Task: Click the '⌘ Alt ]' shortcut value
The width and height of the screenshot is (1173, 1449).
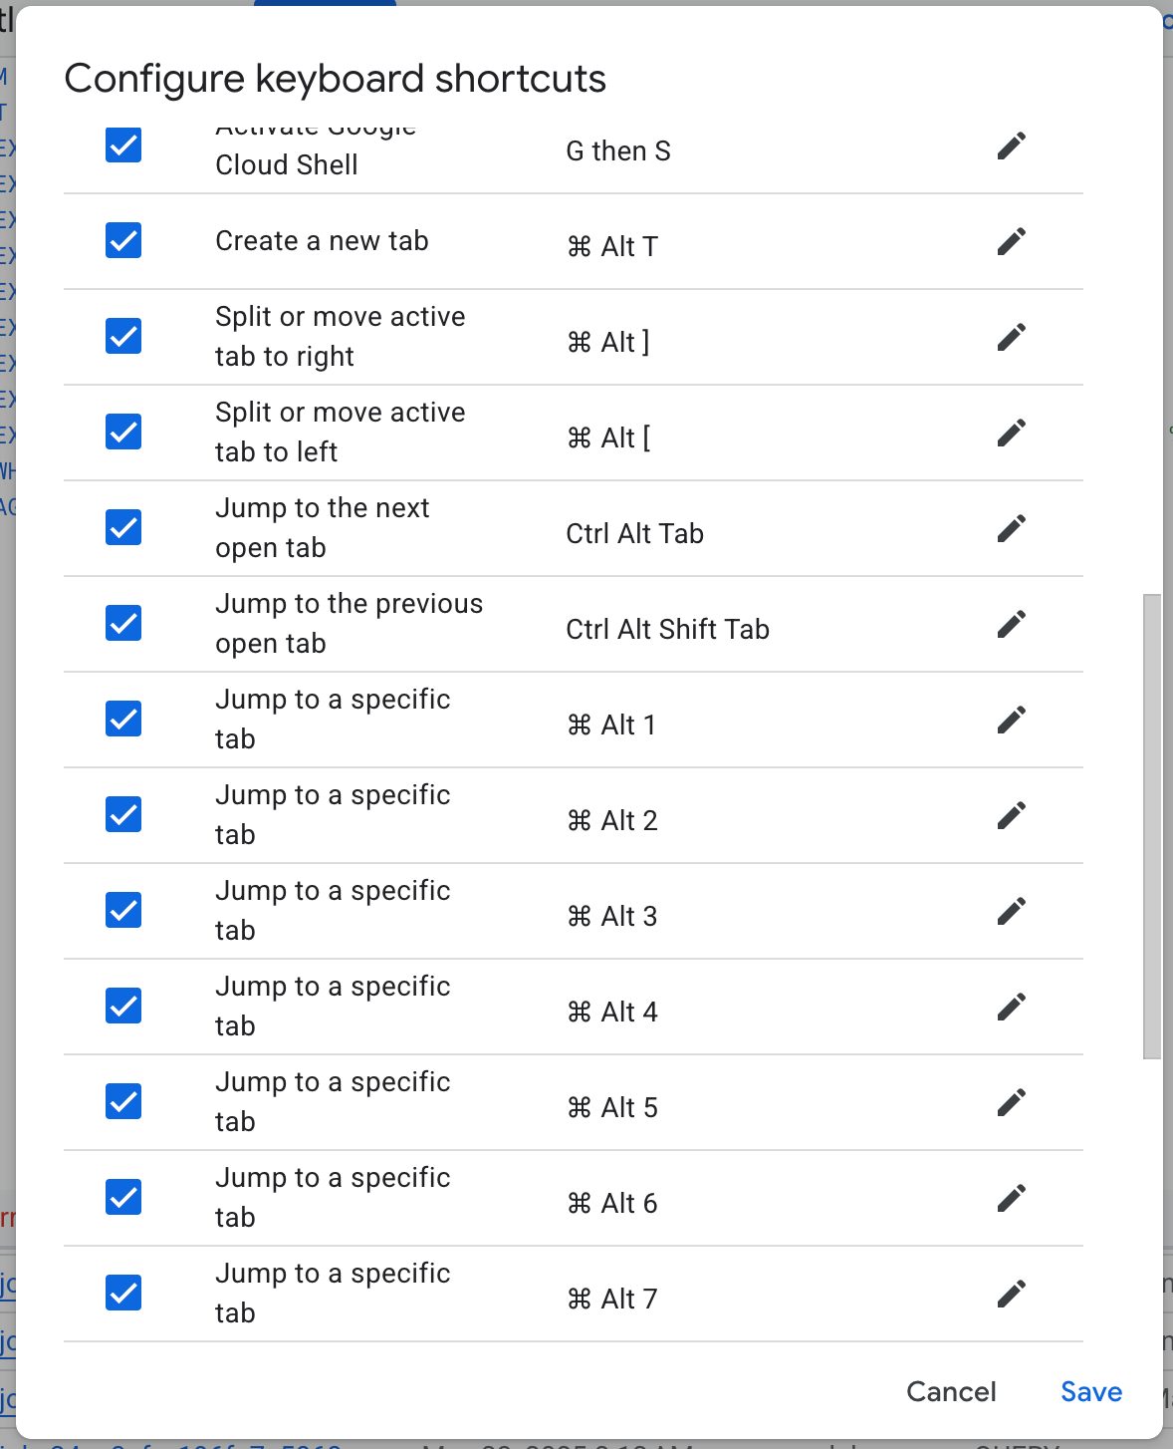Action: tap(608, 342)
